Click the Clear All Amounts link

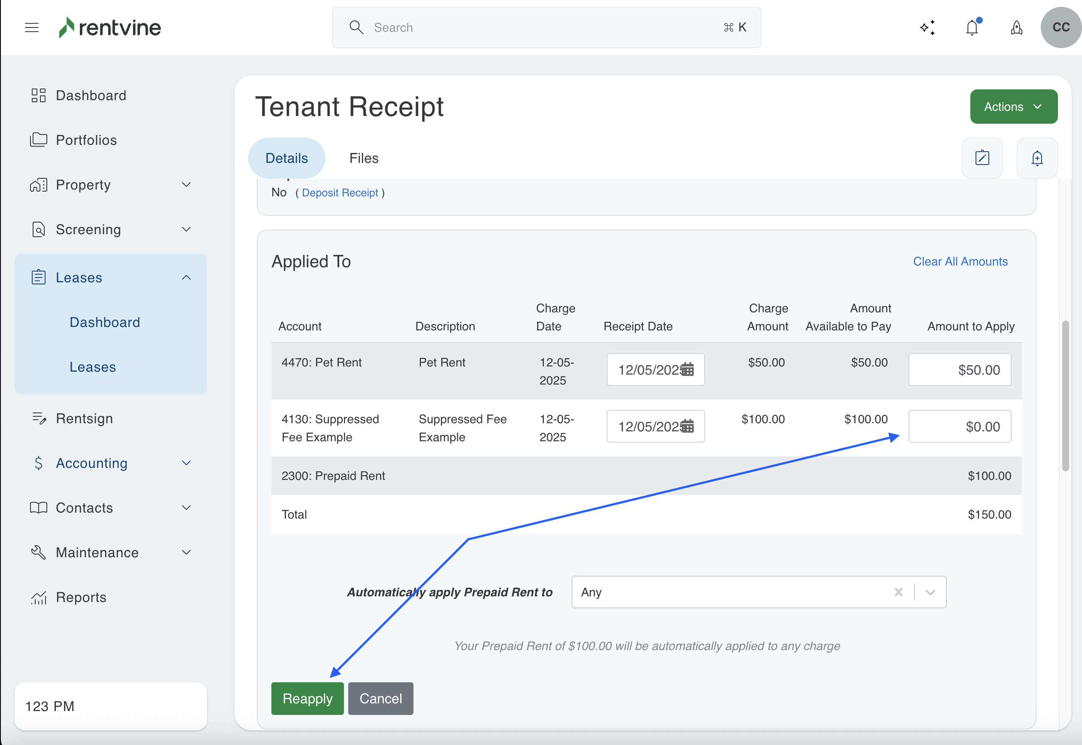[960, 261]
